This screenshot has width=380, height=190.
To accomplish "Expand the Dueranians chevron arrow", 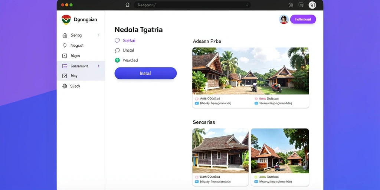I will pyautogui.click(x=98, y=66).
